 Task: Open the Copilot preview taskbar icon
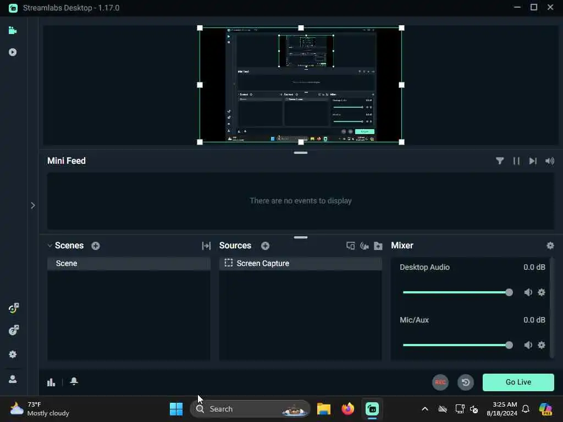(x=545, y=409)
